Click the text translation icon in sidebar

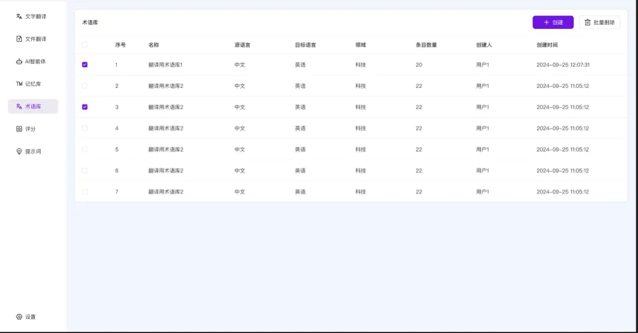pos(19,17)
